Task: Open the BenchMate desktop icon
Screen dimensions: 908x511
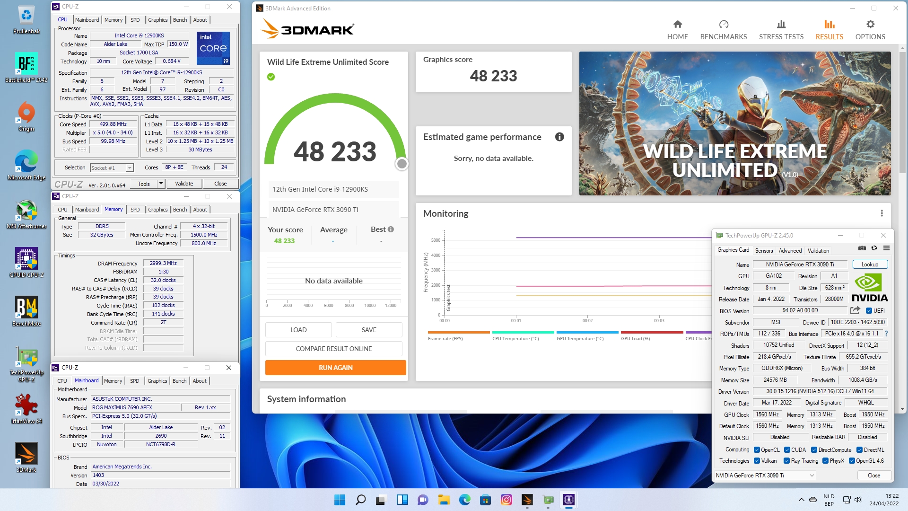Action: click(26, 311)
